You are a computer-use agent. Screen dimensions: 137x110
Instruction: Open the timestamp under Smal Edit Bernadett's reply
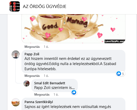56,95
